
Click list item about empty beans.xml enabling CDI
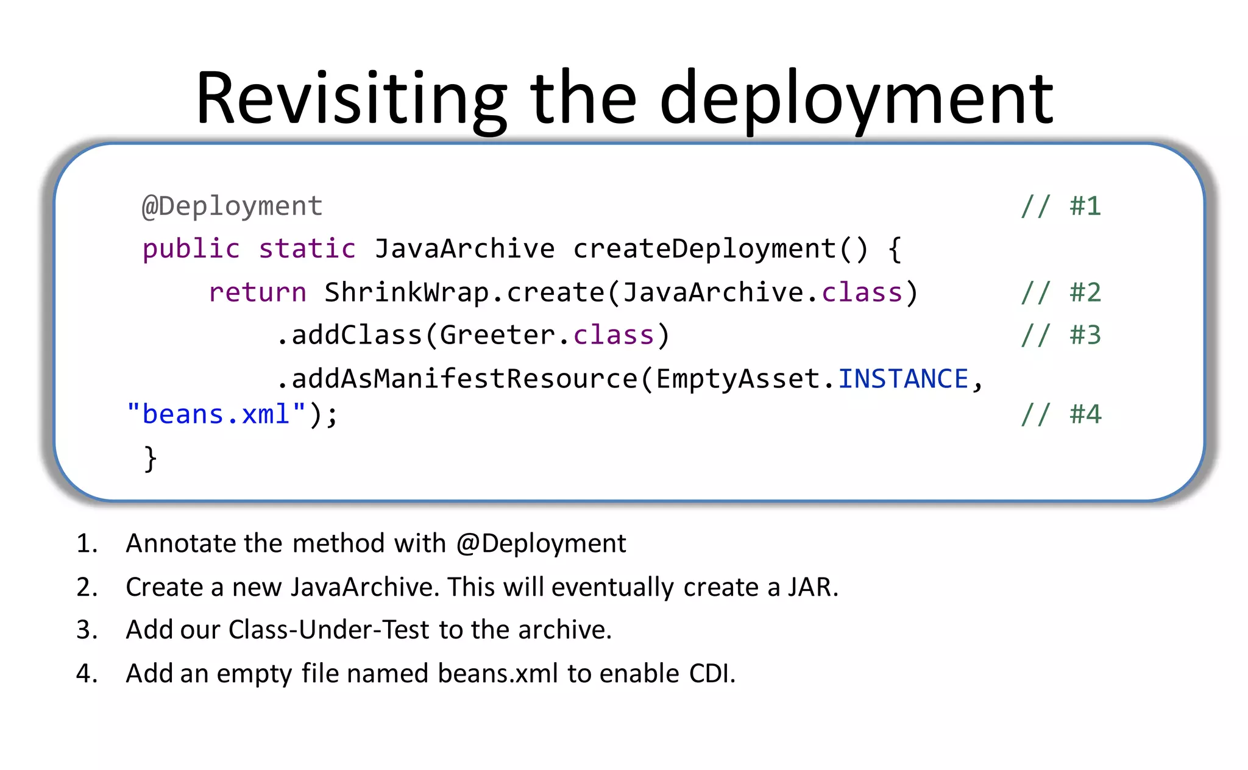click(x=430, y=673)
